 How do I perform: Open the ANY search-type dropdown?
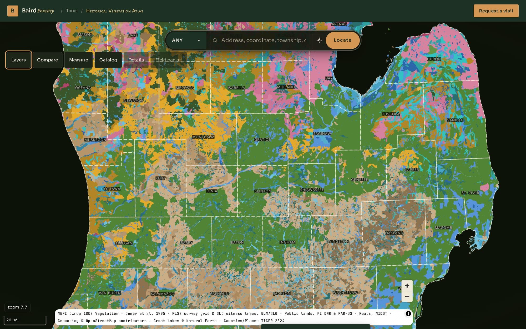pyautogui.click(x=186, y=40)
